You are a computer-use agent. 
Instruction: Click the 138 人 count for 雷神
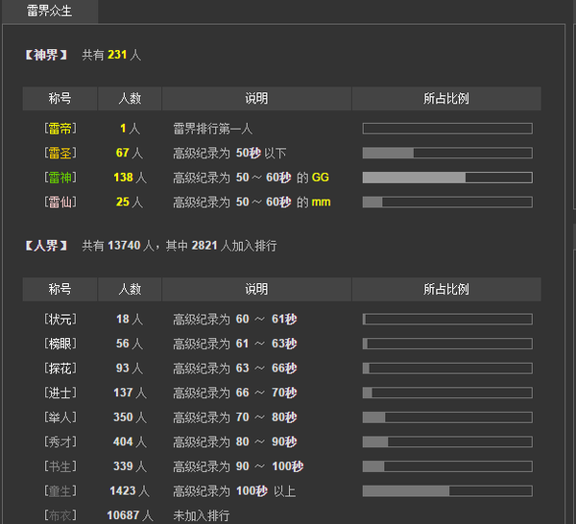(x=130, y=178)
